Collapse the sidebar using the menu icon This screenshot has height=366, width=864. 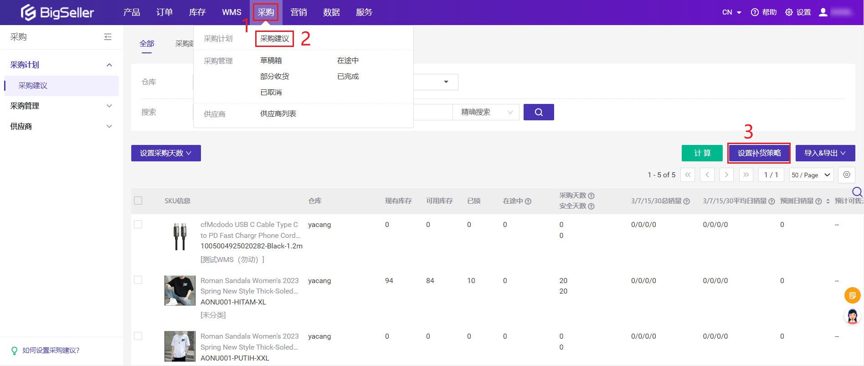coord(108,37)
